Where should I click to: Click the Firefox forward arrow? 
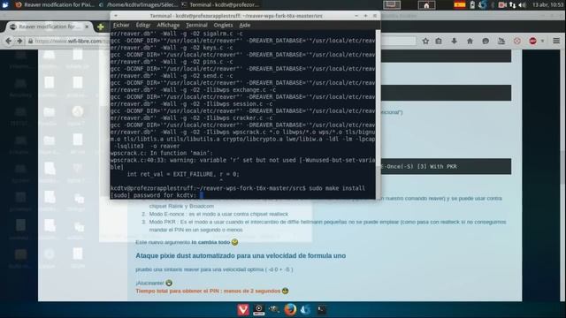coord(19,42)
